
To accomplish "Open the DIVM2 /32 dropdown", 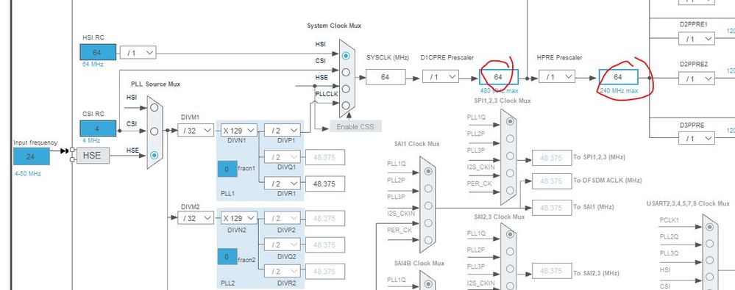I will pos(196,218).
